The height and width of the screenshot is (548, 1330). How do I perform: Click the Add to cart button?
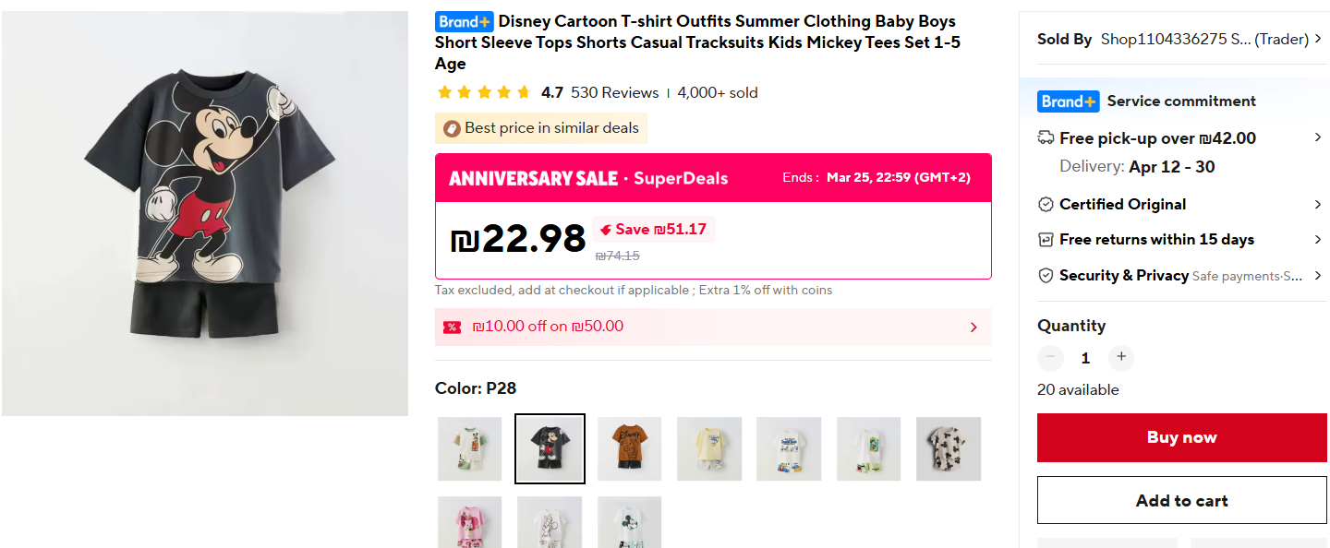pos(1181,501)
